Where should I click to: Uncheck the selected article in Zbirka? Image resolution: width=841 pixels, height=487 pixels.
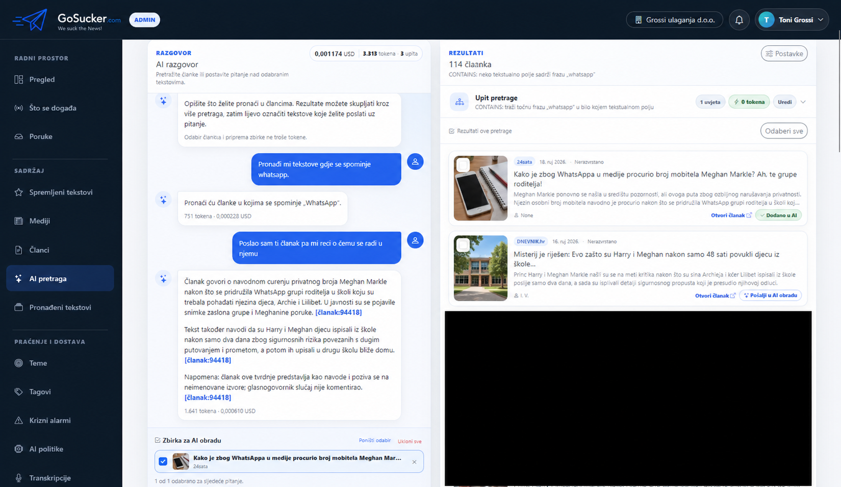(x=163, y=461)
